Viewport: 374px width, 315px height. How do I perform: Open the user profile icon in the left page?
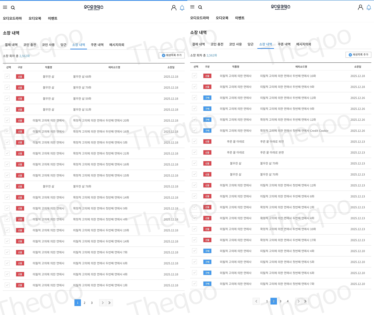tap(174, 8)
